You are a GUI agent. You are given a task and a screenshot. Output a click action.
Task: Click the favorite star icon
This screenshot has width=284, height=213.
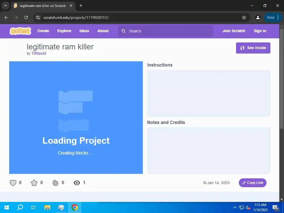[34, 183]
